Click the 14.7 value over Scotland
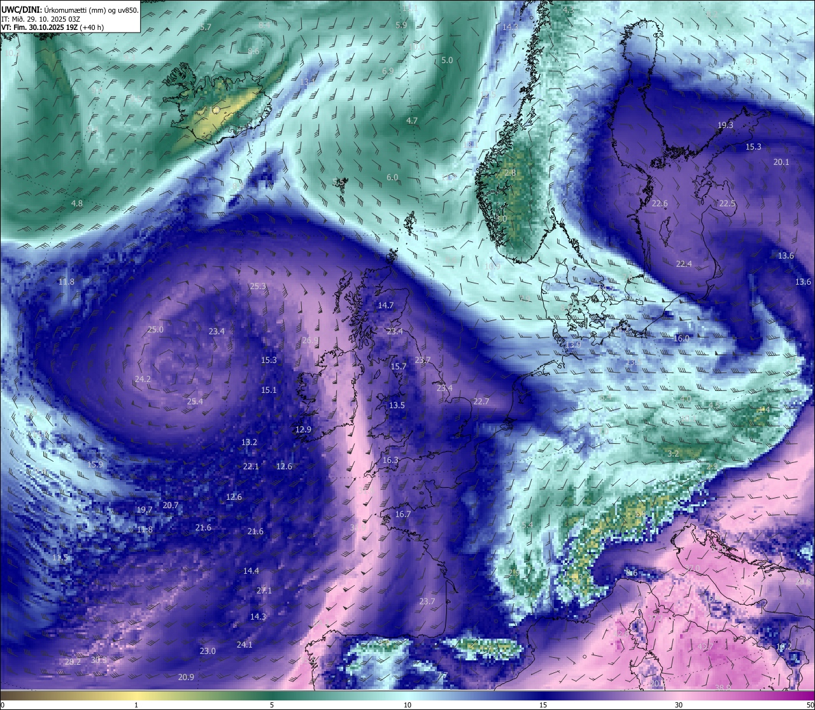Image resolution: width=815 pixels, height=710 pixels. 386,306
